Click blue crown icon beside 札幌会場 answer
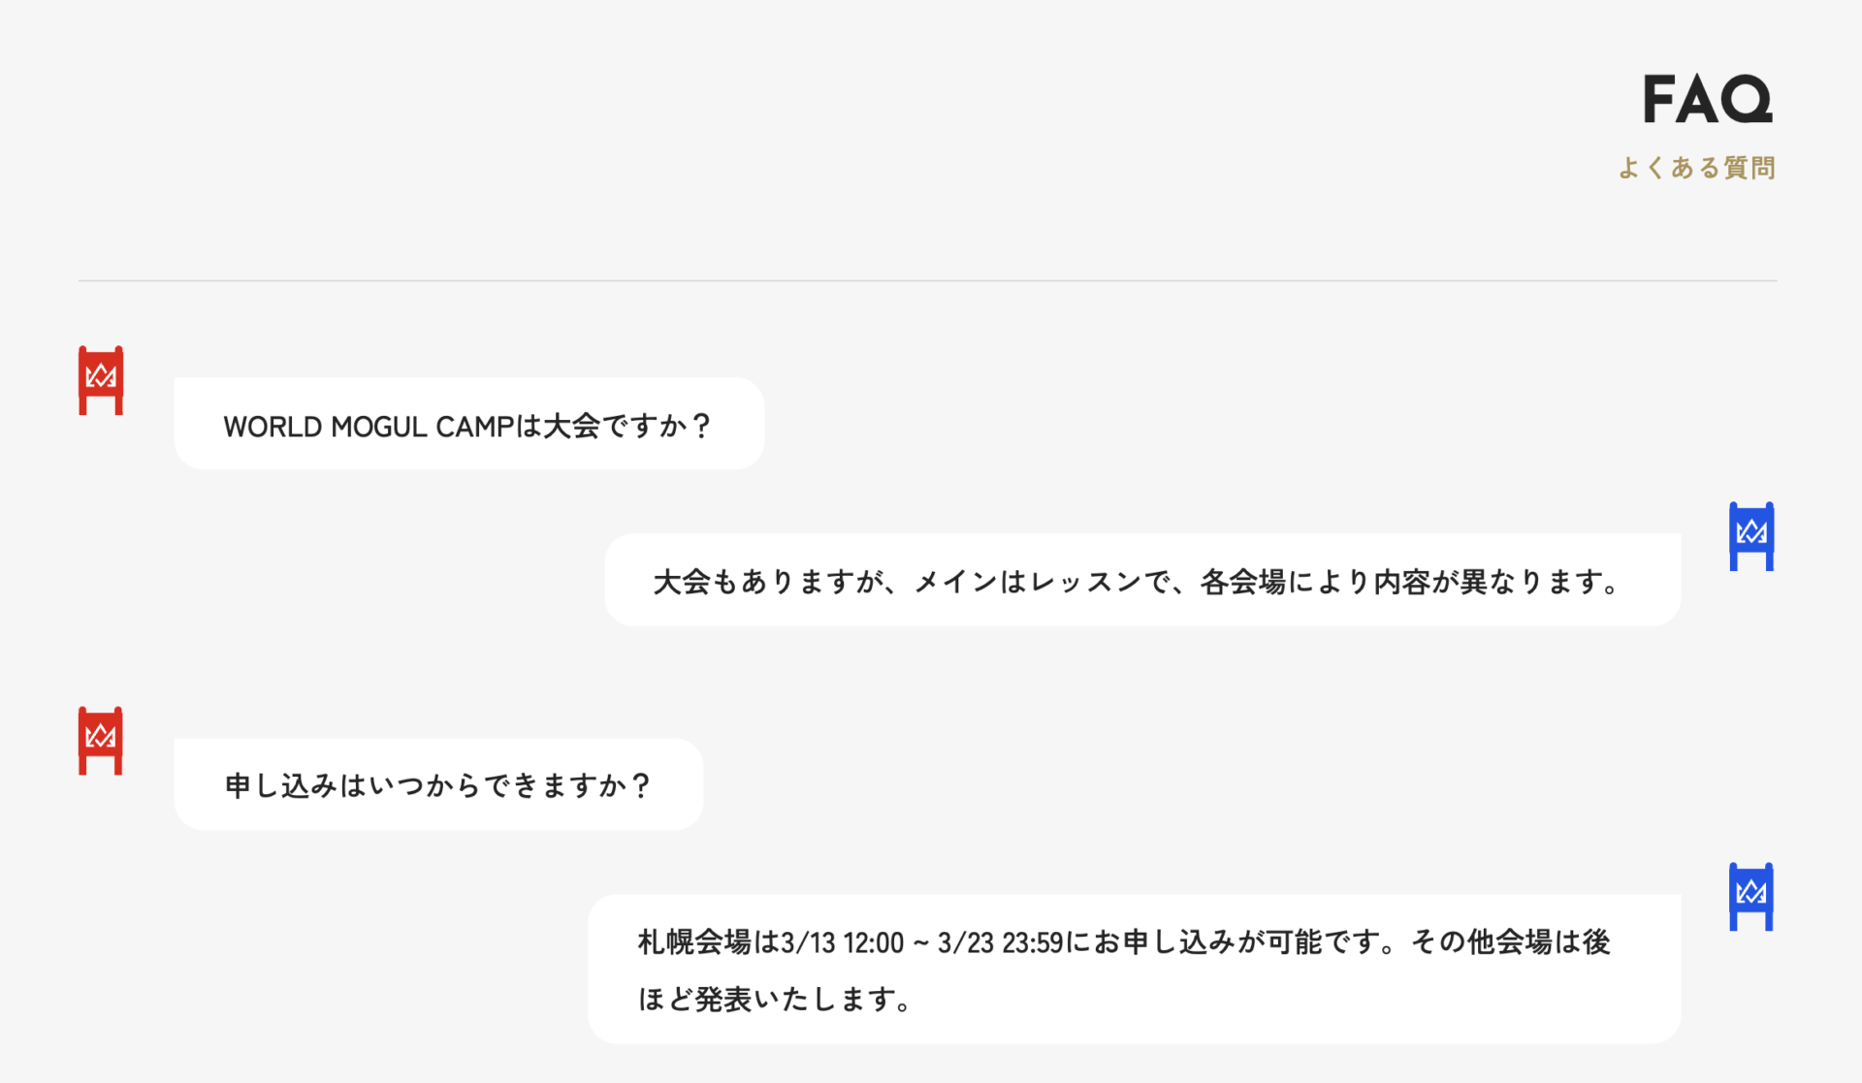Image resolution: width=1862 pixels, height=1083 pixels. [1751, 897]
